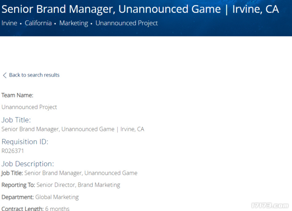Click the Requisition ID heading
Screen dimensions: 292x211
tap(25, 142)
